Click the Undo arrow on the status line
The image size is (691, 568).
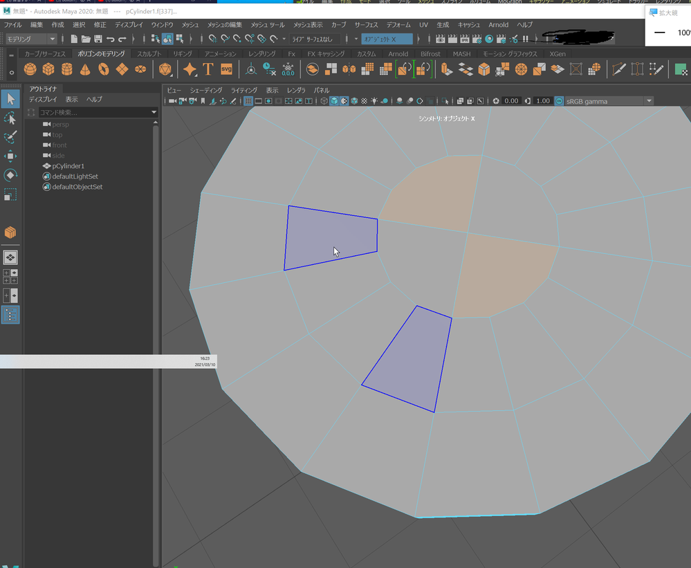pyautogui.click(x=111, y=39)
